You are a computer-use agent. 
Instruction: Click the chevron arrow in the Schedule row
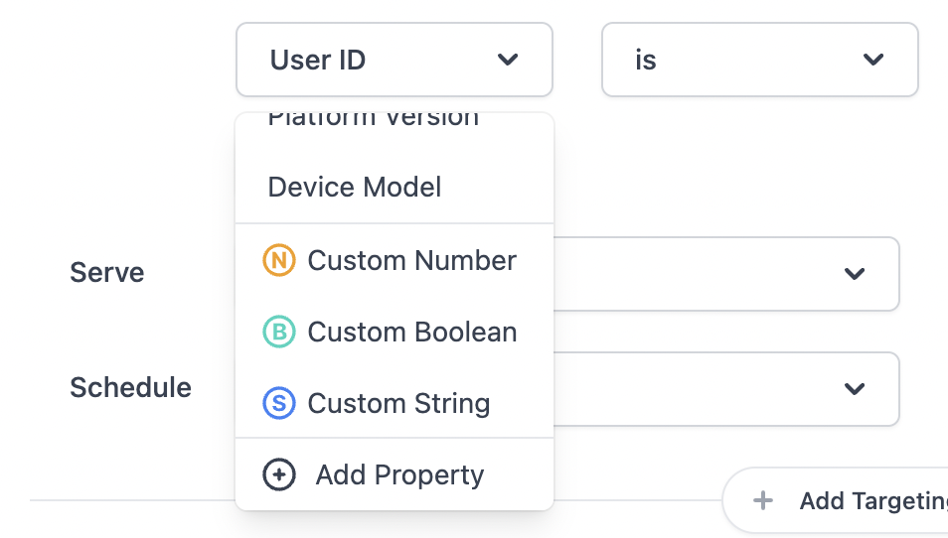point(855,389)
